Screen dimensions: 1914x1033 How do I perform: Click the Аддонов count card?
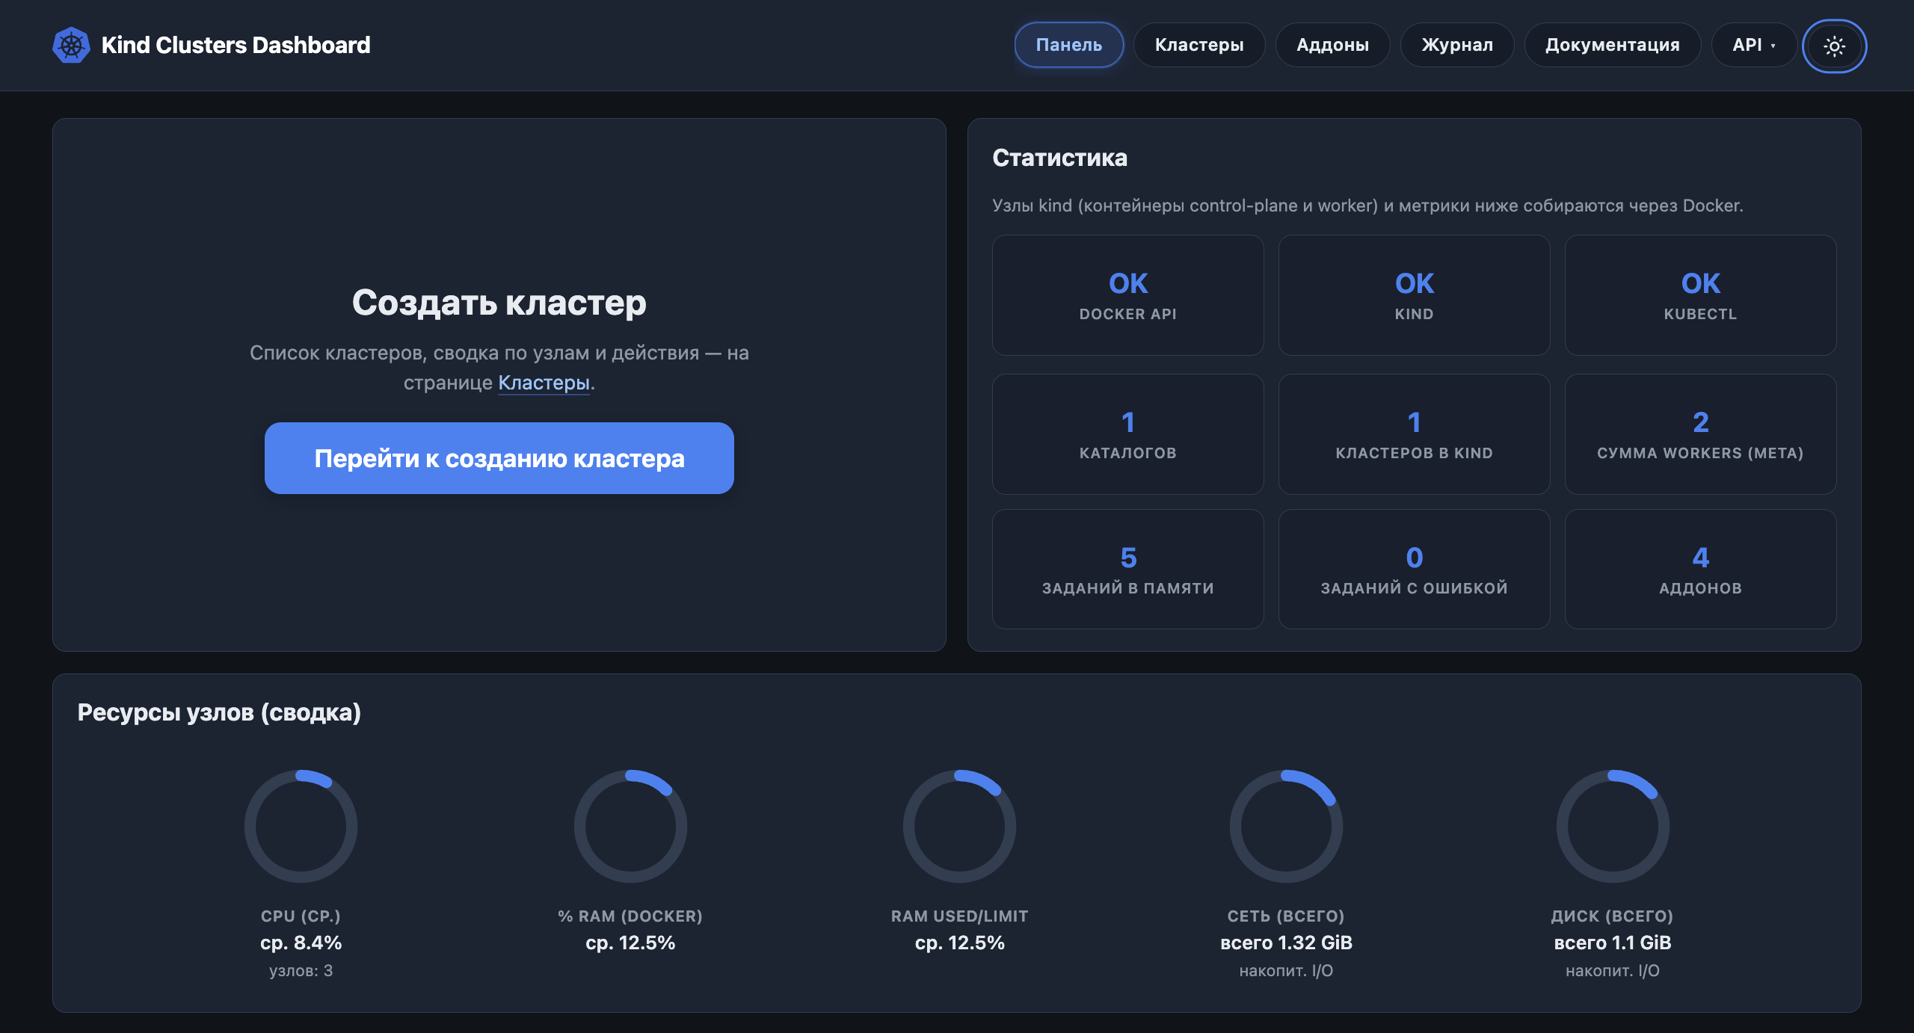(1701, 570)
